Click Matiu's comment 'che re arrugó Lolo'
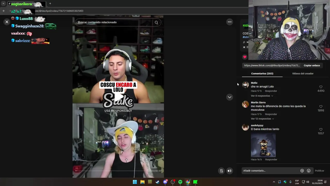This screenshot has width=330, height=186. tap(262, 87)
